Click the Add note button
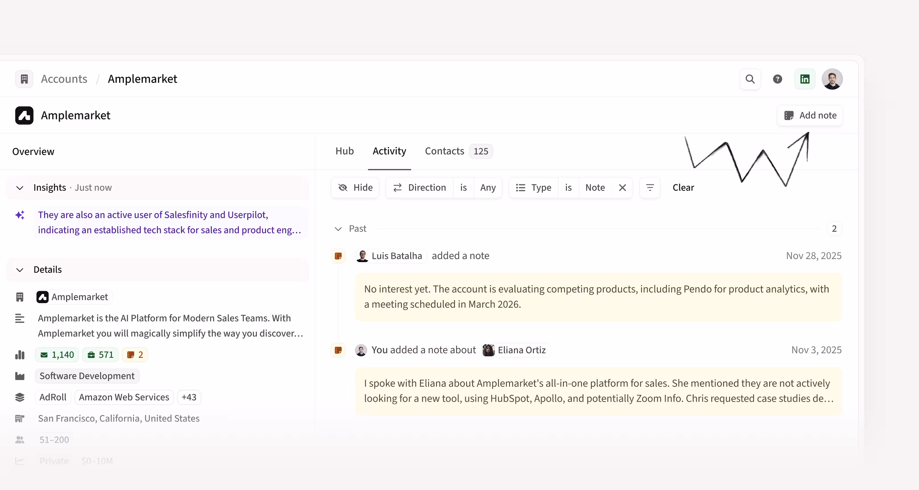Image resolution: width=919 pixels, height=490 pixels. coord(810,115)
